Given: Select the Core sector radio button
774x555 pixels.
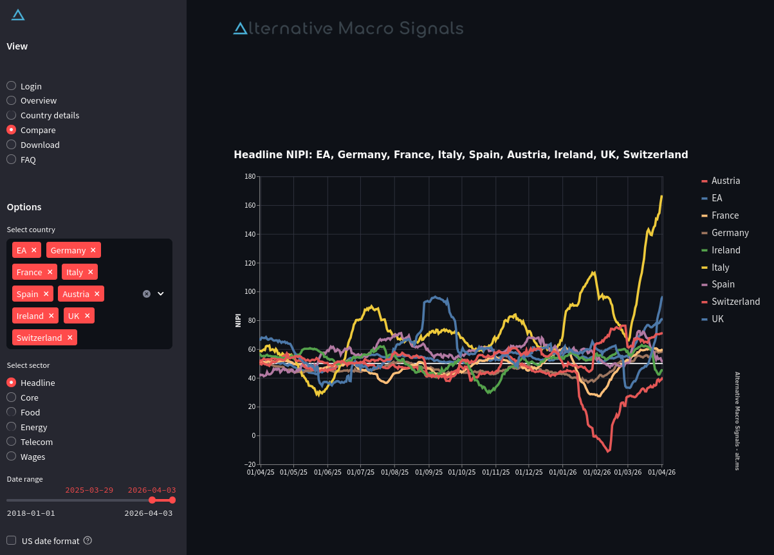Looking at the screenshot, I should tap(12, 397).
